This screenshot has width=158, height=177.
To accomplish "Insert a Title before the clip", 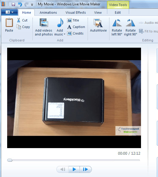I will tap(73, 20).
